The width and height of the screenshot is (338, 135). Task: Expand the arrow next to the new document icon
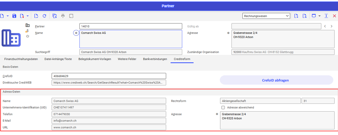click(x=7, y=16)
